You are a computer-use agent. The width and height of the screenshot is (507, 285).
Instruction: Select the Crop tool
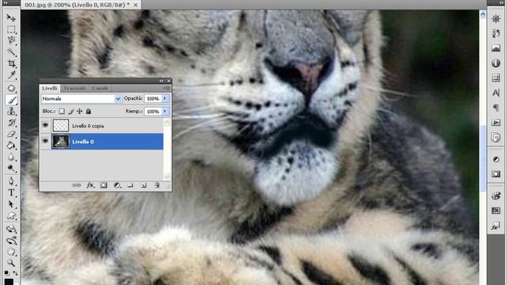(11, 63)
